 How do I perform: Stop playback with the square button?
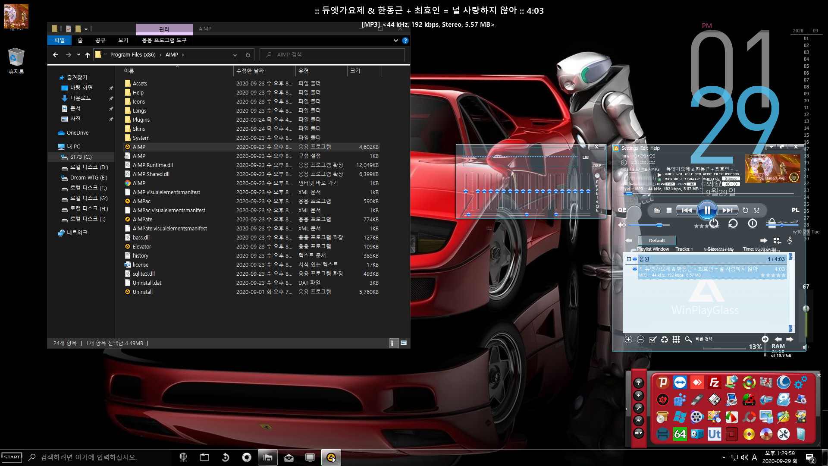(669, 210)
